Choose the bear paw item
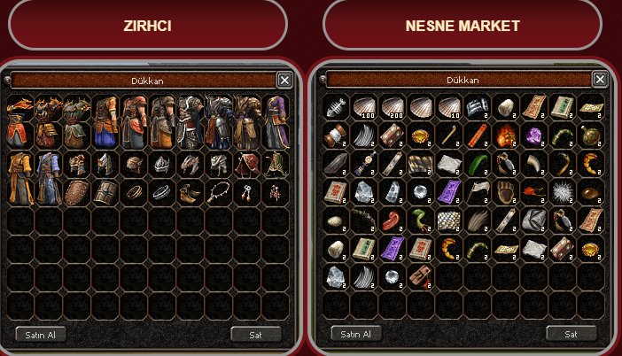622x356 pixels. [x=506, y=192]
